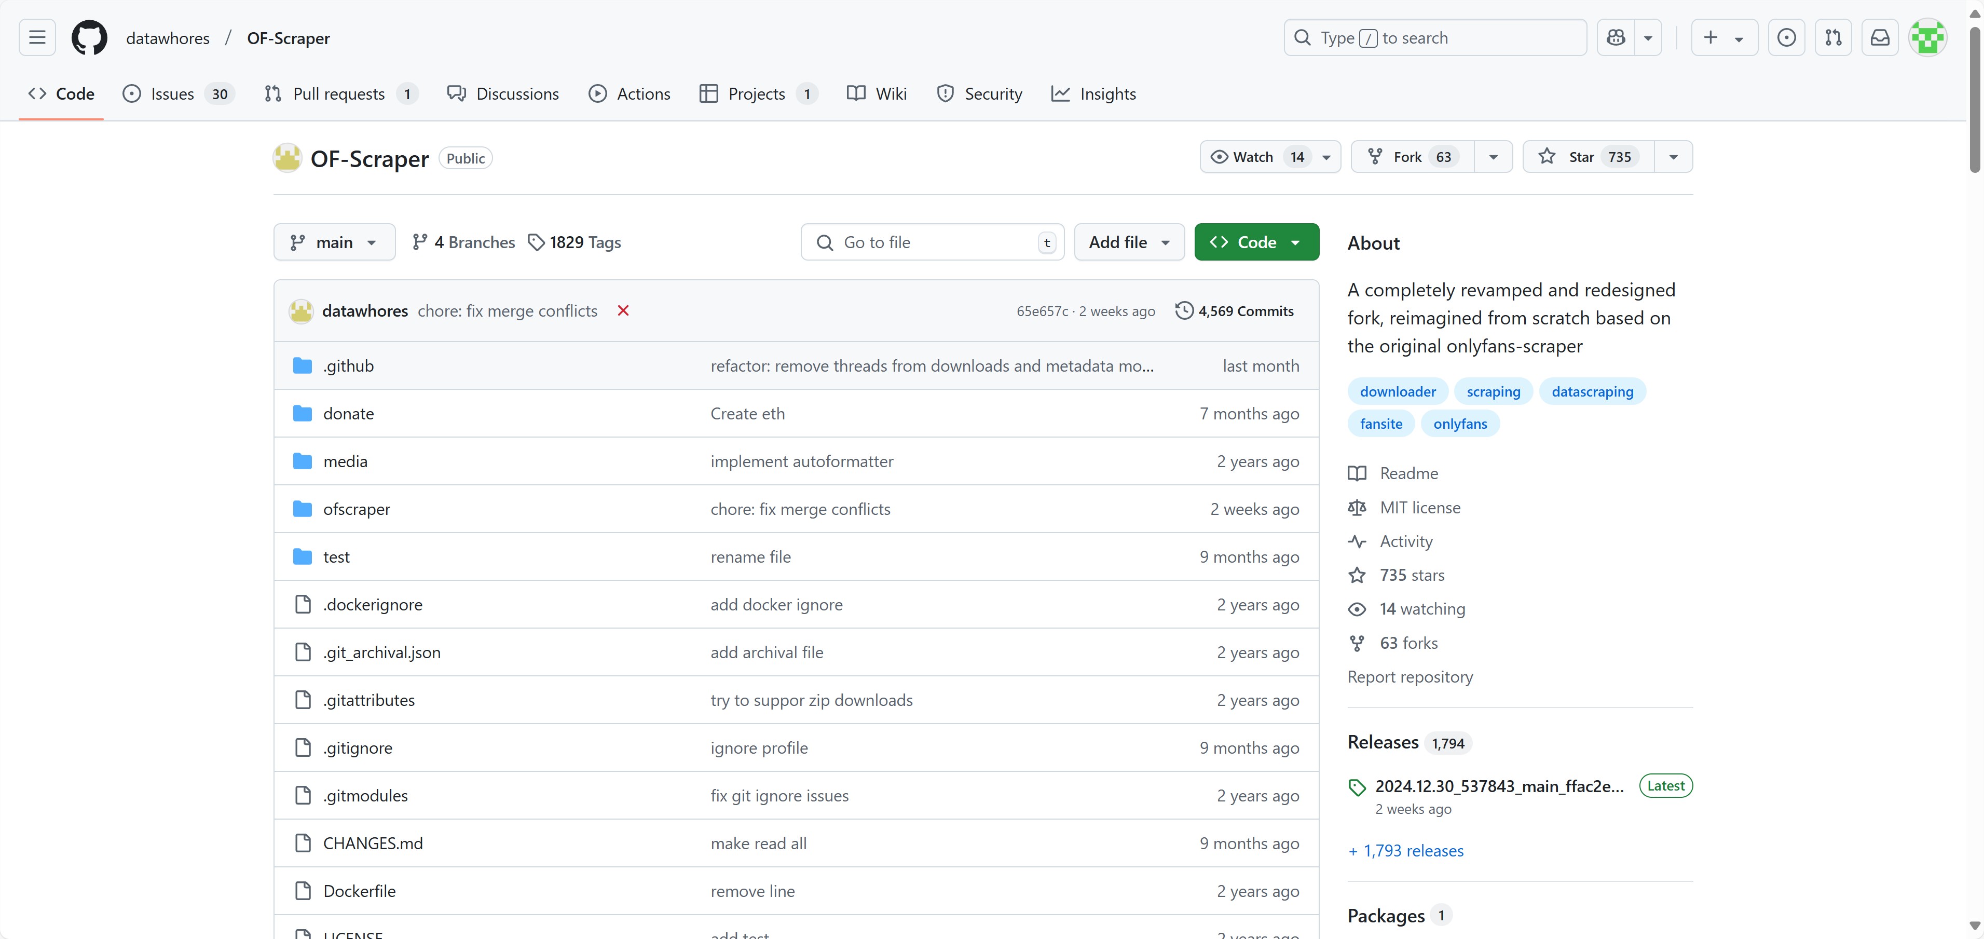The height and width of the screenshot is (939, 1984).
Task: Open the .gitattributes file
Action: (x=369, y=700)
